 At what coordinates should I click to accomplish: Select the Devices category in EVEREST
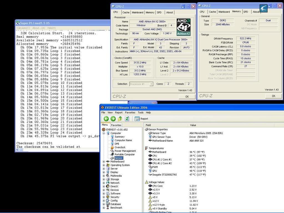115,190
